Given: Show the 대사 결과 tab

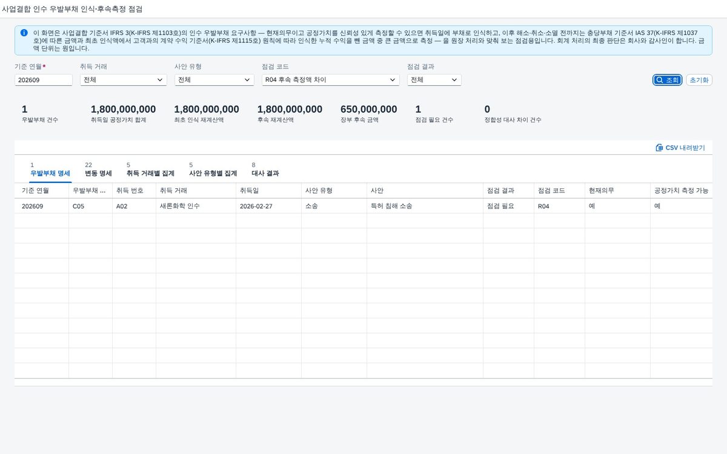Looking at the screenshot, I should (x=265, y=169).
